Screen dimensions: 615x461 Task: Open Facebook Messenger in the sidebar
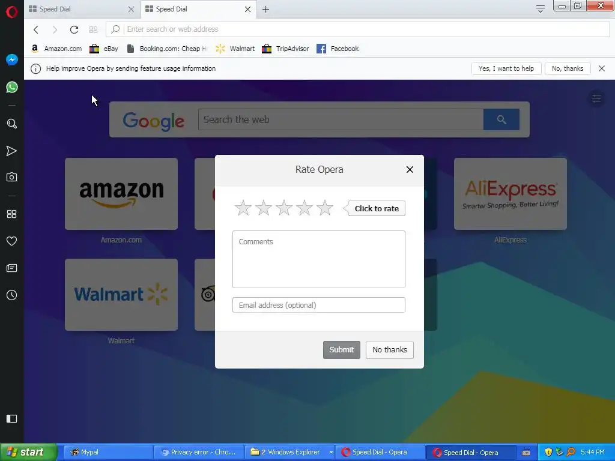click(12, 59)
